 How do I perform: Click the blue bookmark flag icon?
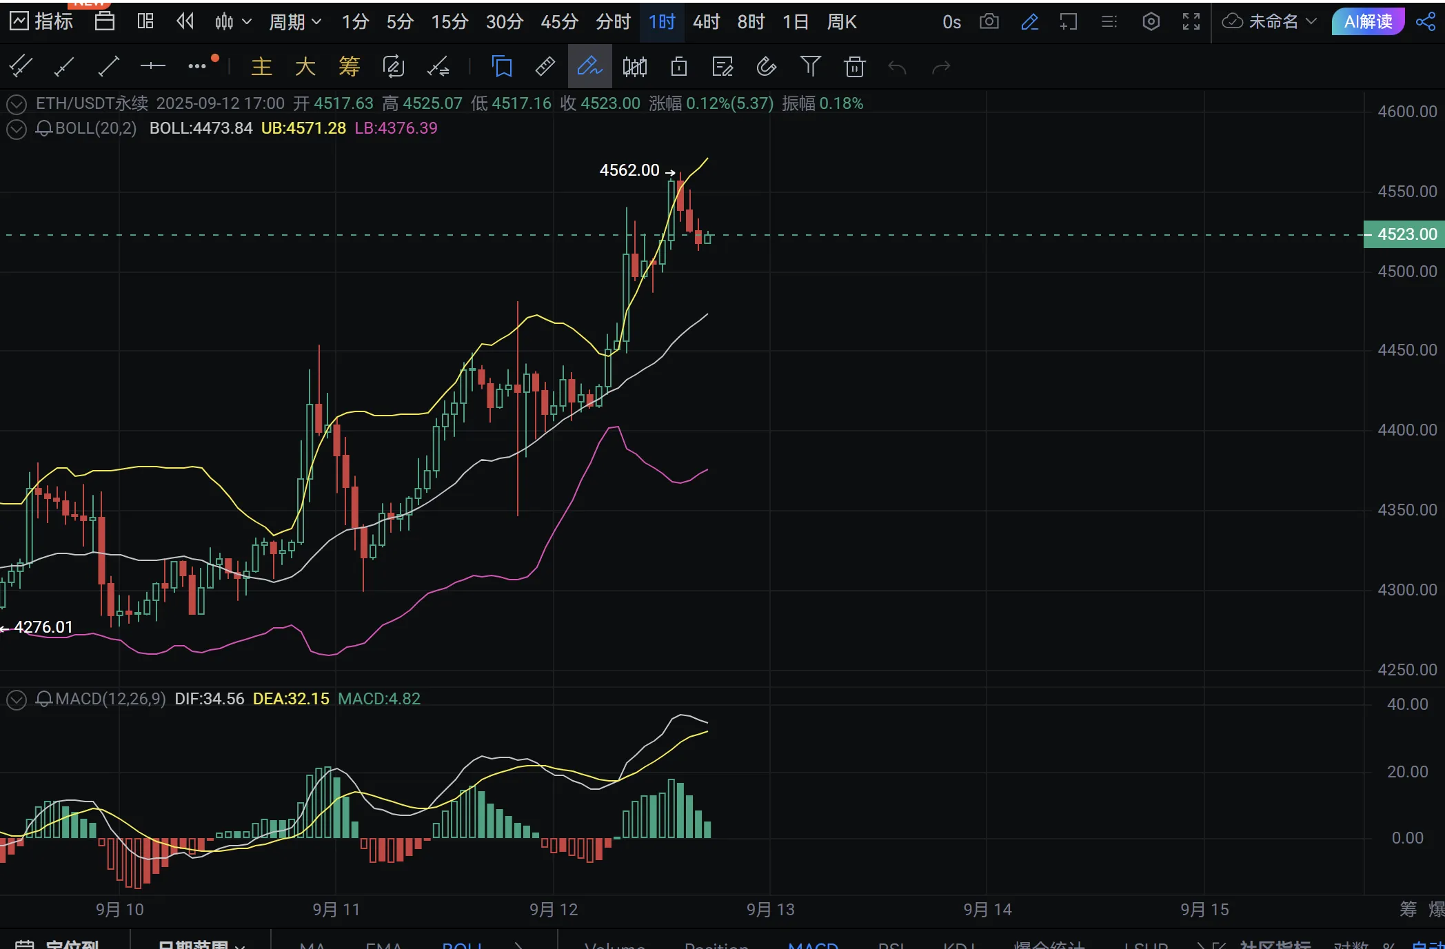click(502, 67)
